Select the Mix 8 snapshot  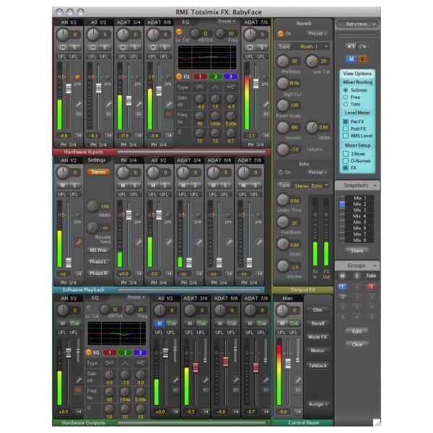pos(360,240)
